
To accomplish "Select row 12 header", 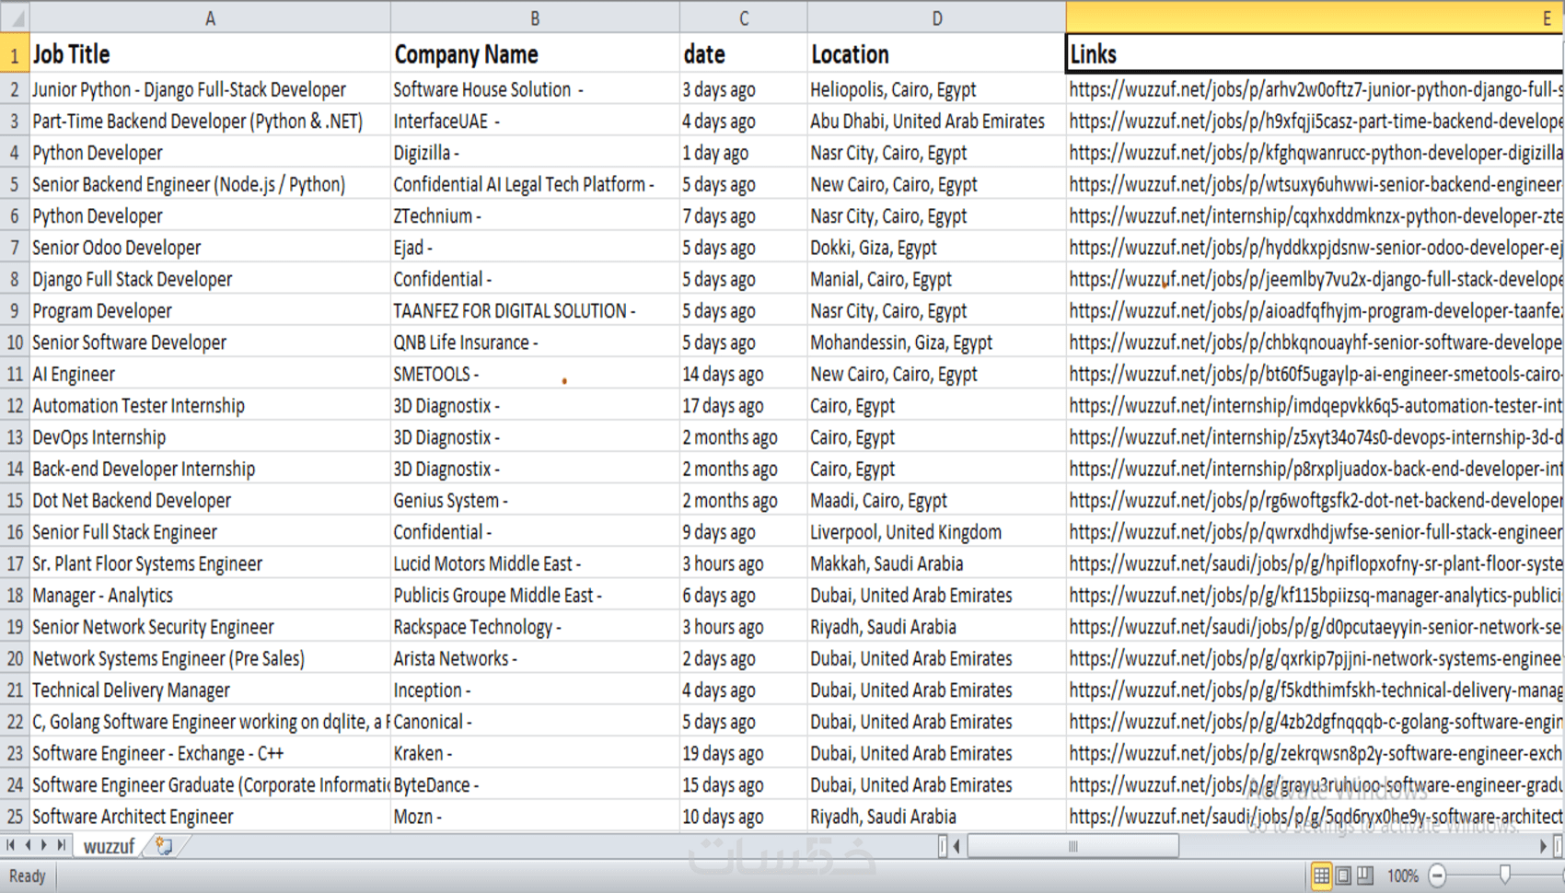I will (x=15, y=406).
